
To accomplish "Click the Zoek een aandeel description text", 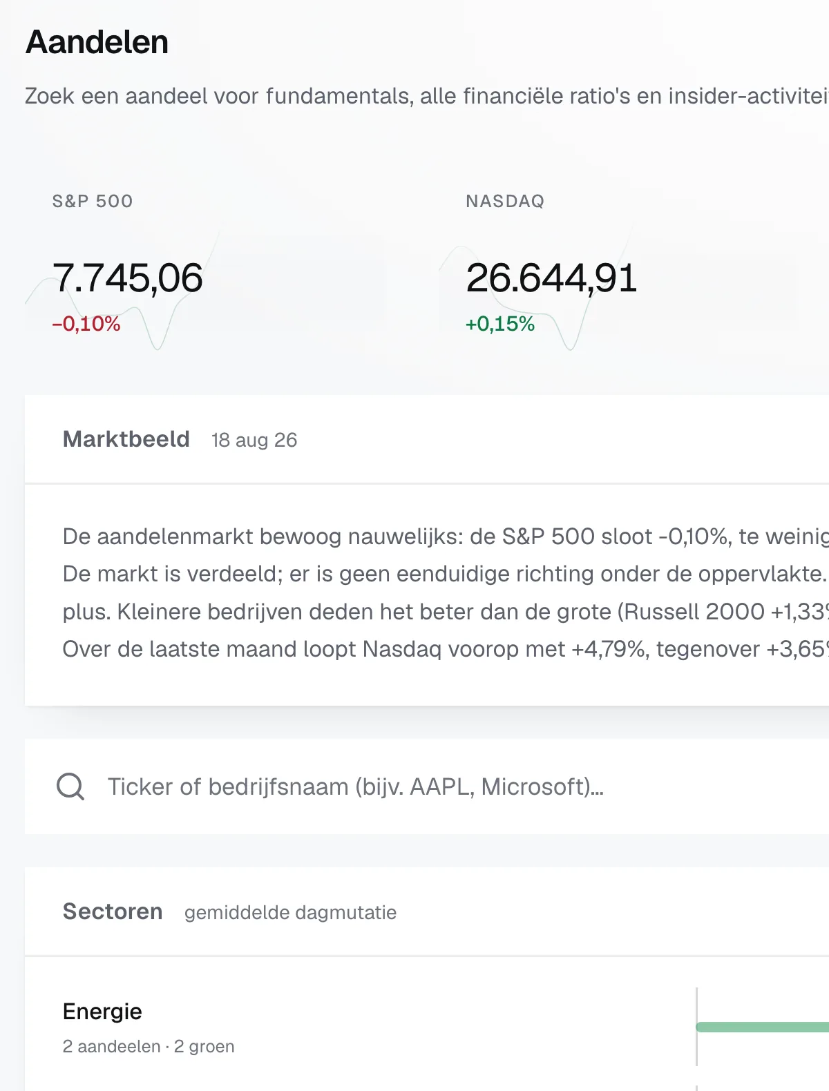I will click(x=427, y=96).
